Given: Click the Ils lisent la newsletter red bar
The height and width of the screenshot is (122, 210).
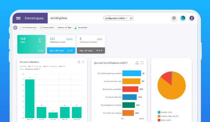Looking at the screenshot, I should coord(130,89).
